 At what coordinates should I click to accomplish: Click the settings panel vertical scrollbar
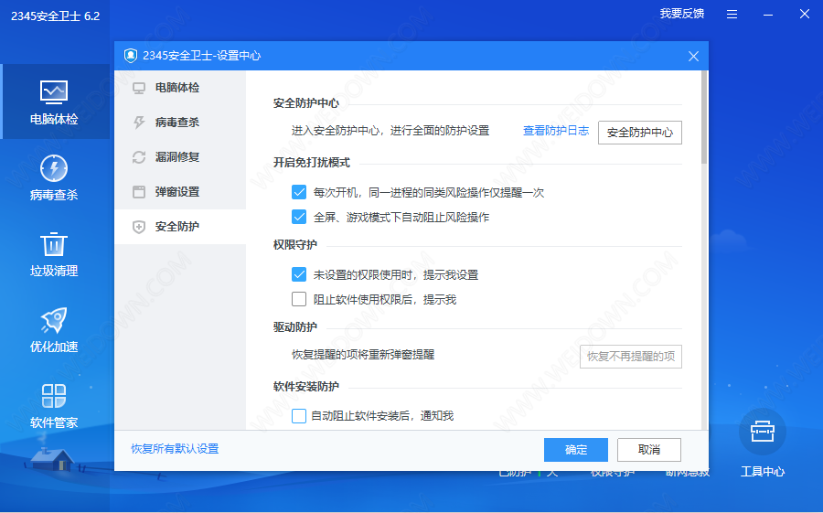point(703,119)
